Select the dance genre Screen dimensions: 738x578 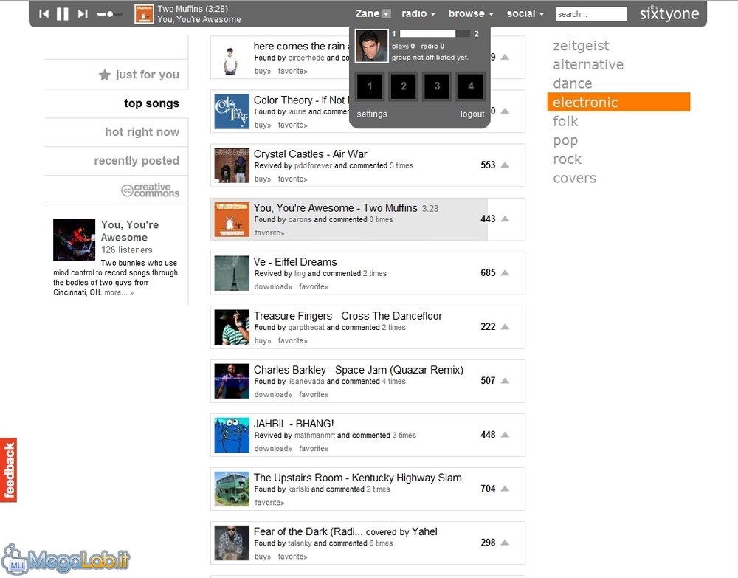pos(573,83)
